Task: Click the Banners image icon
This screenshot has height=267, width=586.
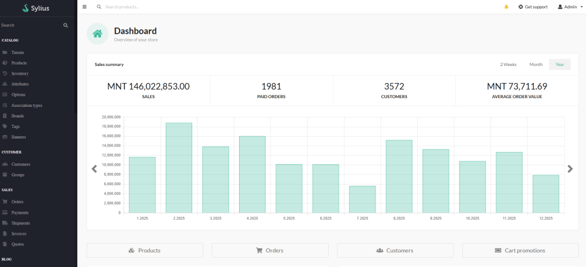Action: coord(5,137)
